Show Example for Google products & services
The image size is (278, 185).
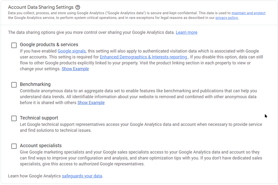(x=75, y=69)
